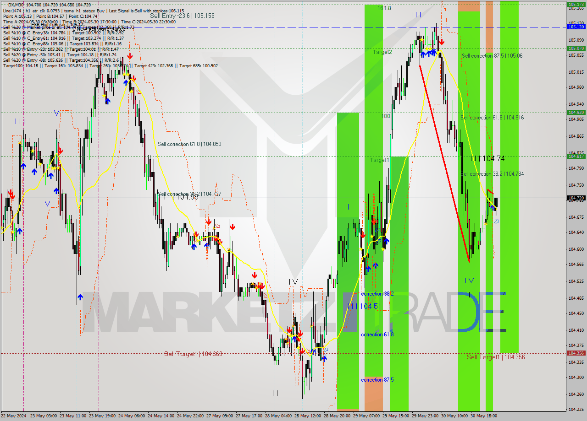This screenshot has width=587, height=421.
Task: Click the 'Sell Target1 | 104.356' label
Action: coord(496,357)
